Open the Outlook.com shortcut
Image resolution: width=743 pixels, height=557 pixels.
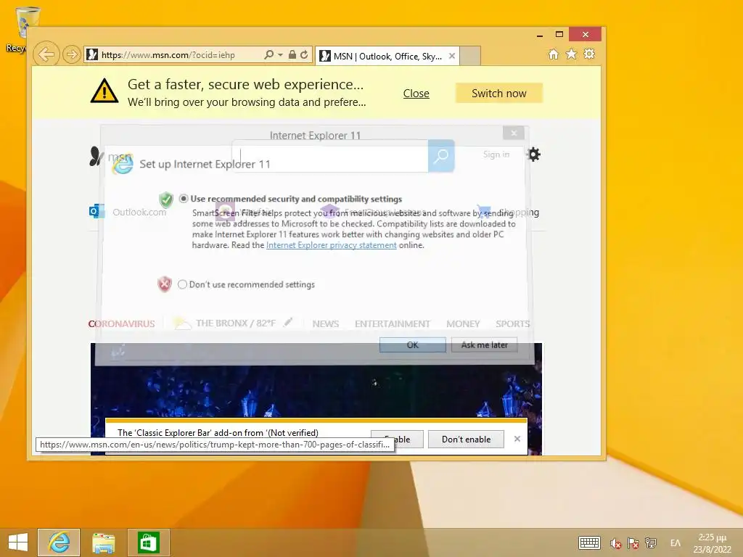[139, 213]
